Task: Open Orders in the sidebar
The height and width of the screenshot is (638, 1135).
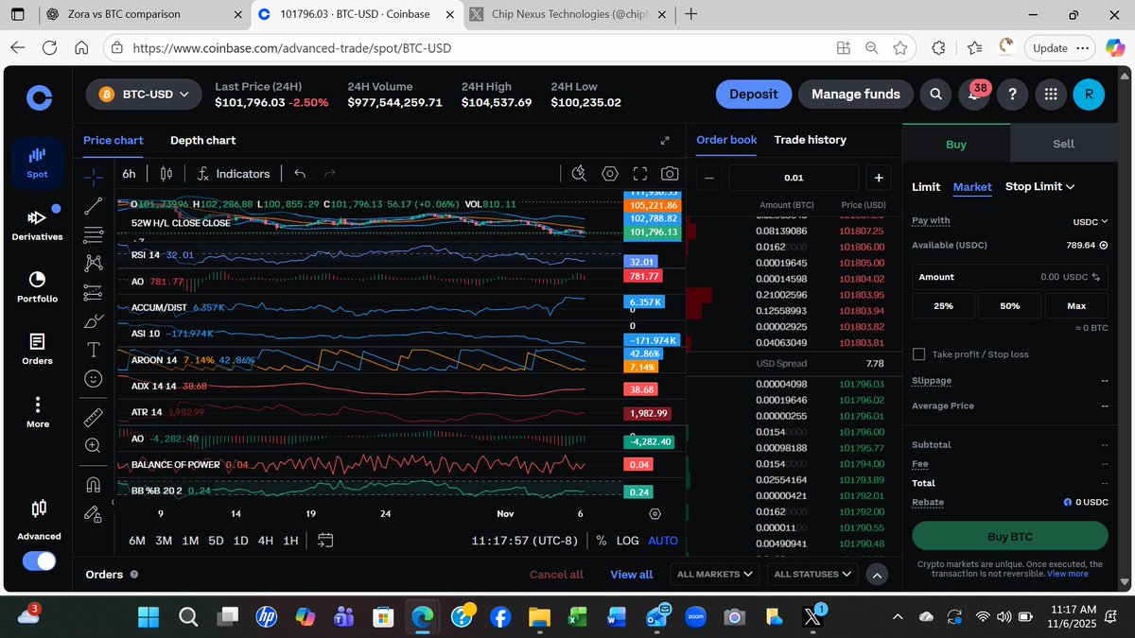Action: click(x=37, y=349)
